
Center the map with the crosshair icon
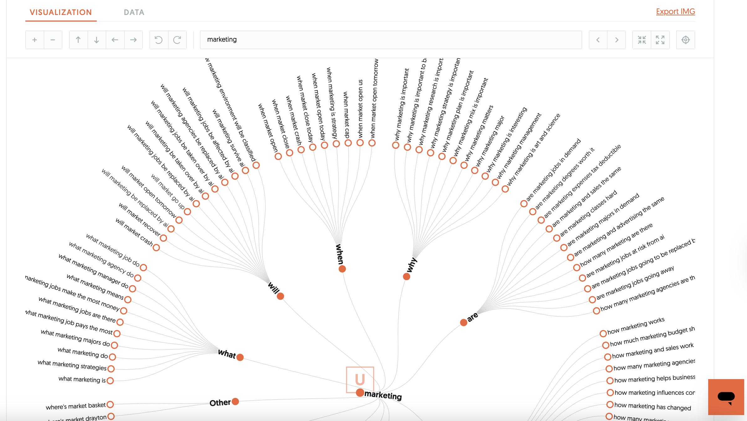[x=685, y=40]
